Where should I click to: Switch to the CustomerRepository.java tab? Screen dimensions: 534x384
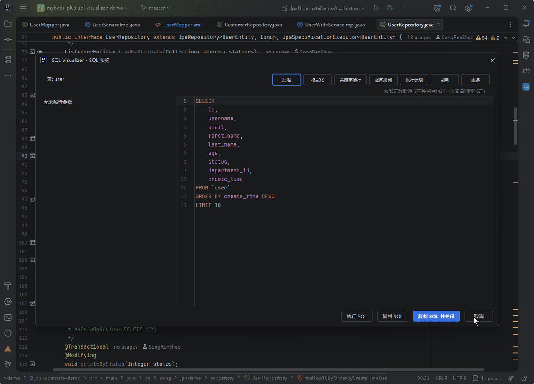[x=249, y=25]
